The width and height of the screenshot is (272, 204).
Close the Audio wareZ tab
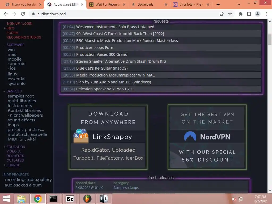tap(82, 5)
